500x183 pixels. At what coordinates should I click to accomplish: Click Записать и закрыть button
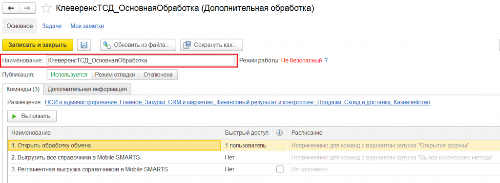(x=38, y=45)
